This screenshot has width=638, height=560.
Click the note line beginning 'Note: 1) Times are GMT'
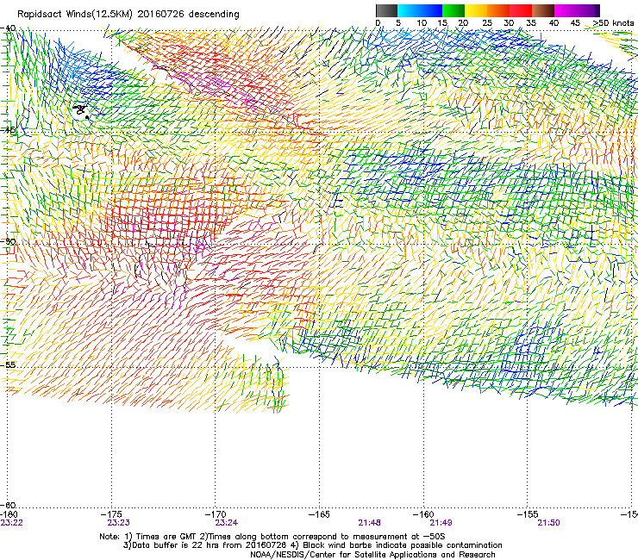coord(272,537)
